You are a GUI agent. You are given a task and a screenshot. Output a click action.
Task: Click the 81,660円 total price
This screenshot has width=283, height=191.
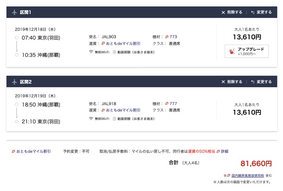[x=256, y=164]
